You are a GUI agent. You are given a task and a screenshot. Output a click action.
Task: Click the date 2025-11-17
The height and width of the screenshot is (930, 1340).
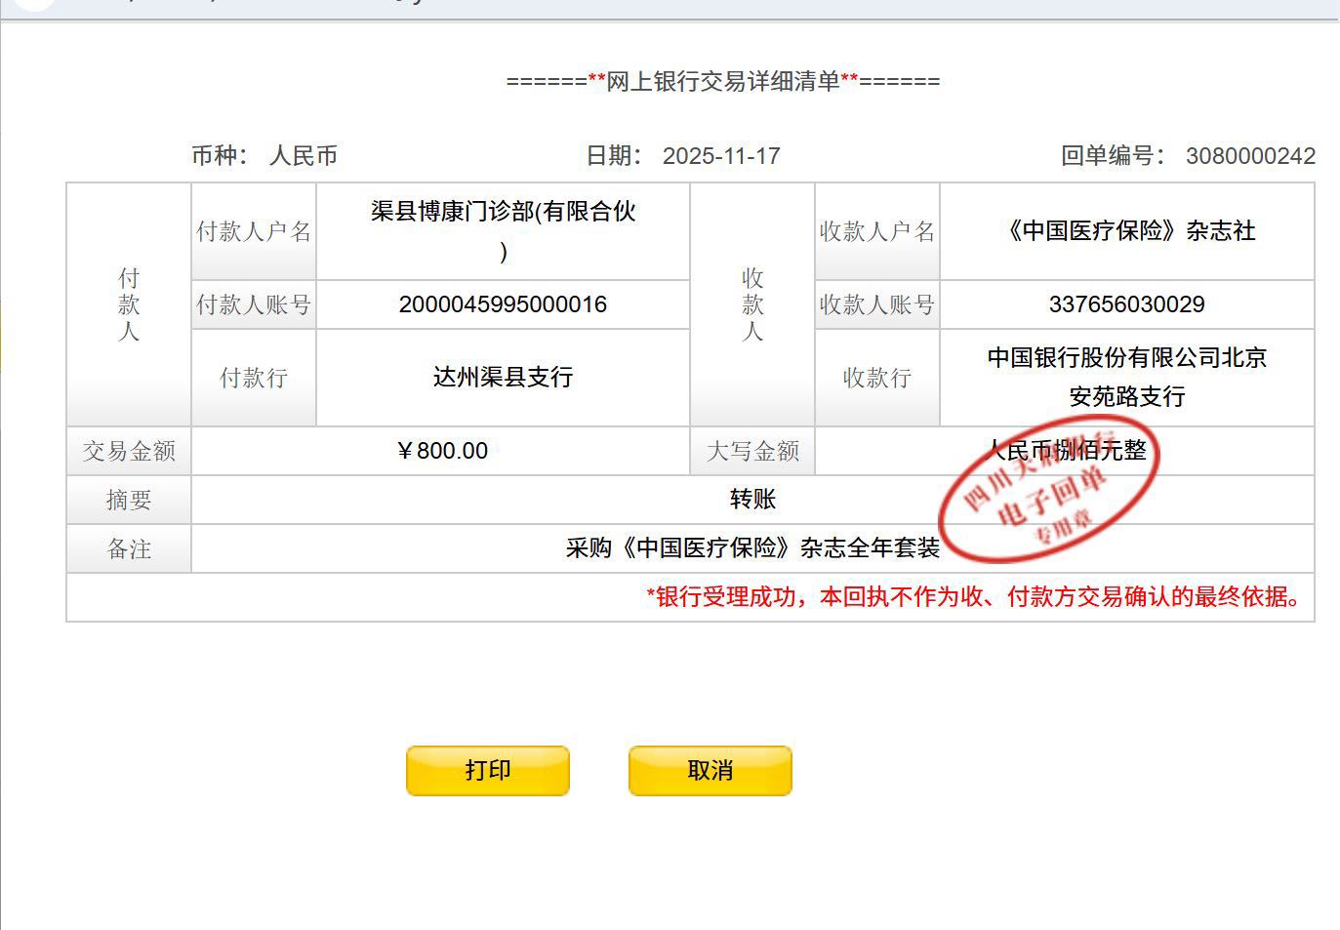(x=721, y=156)
